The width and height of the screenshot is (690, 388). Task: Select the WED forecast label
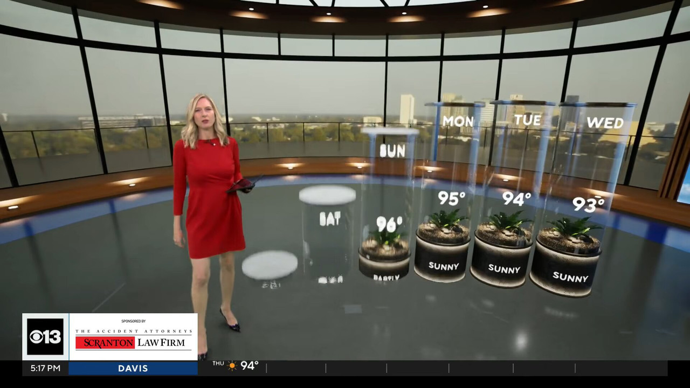pos(605,123)
